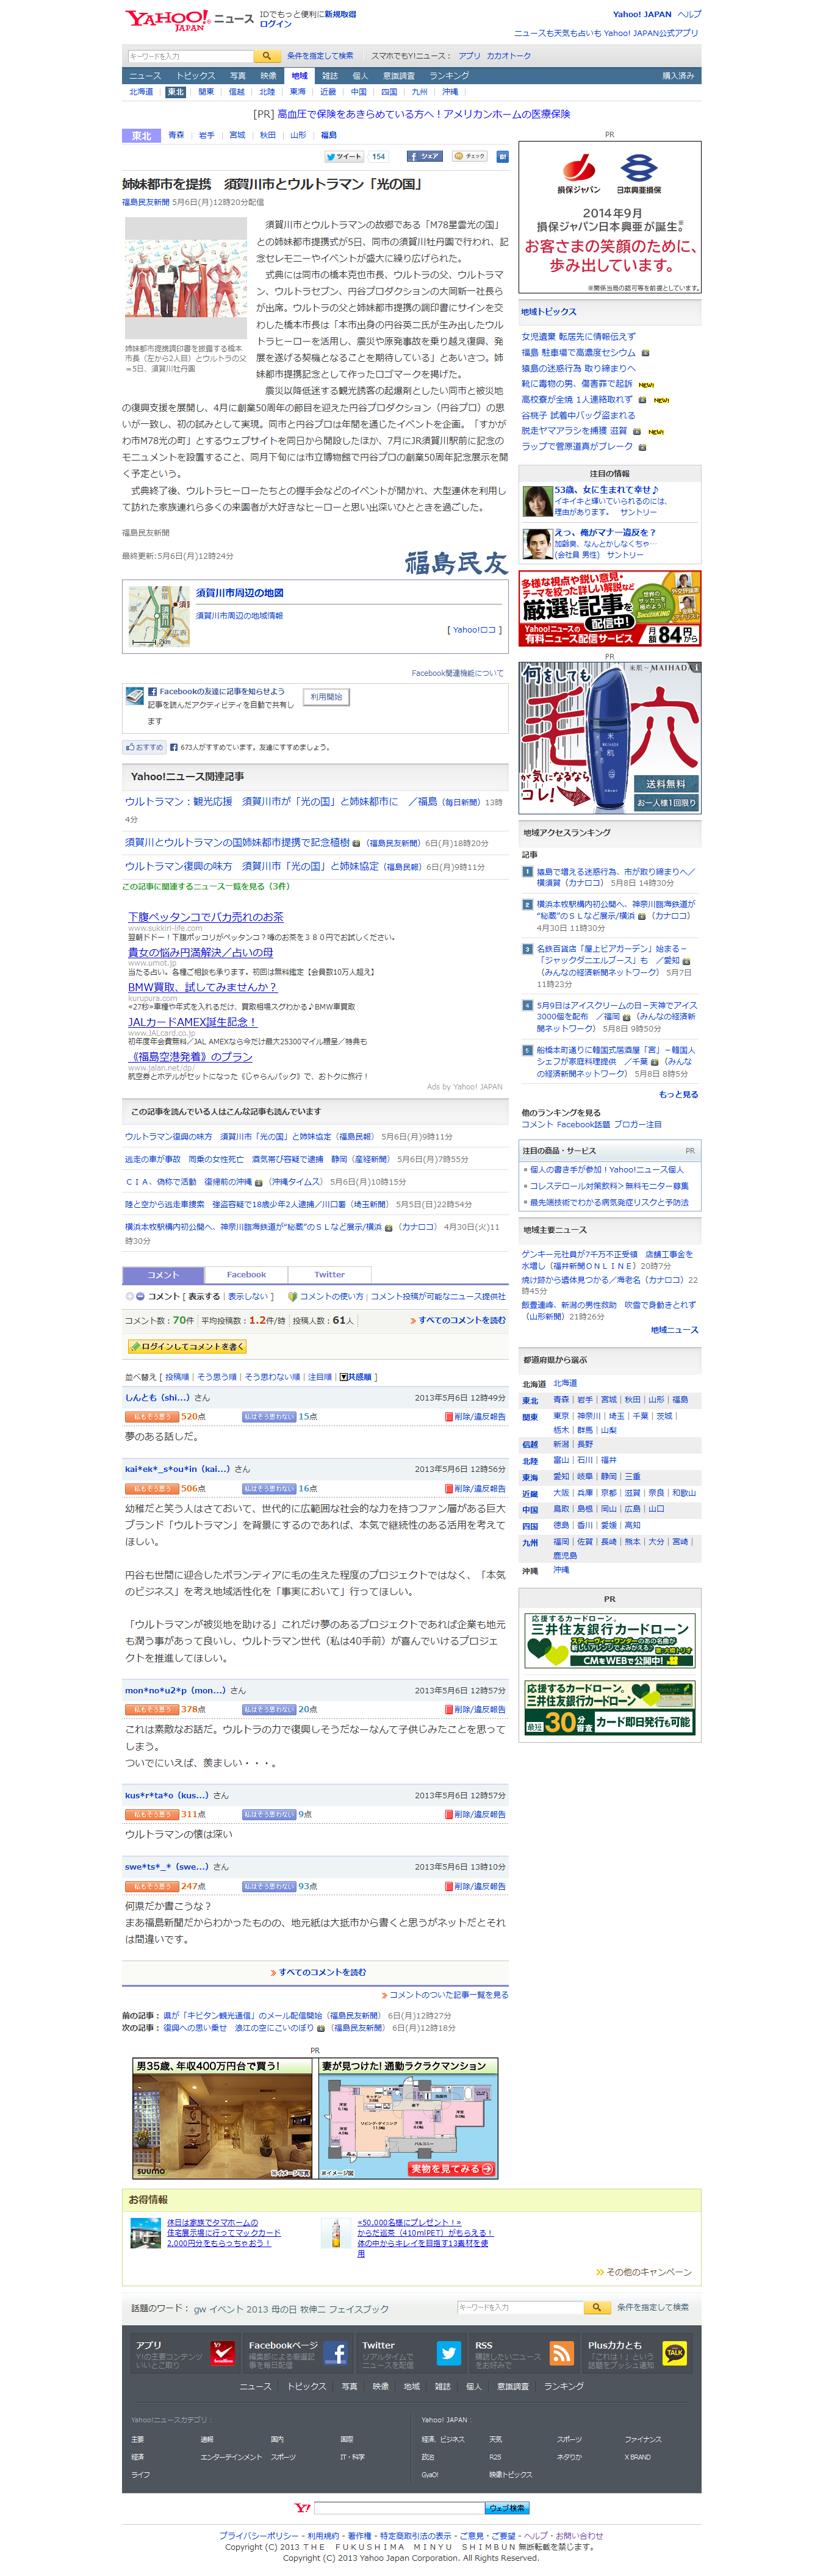This screenshot has height=2576, width=823.
Task: Switch to the Facebook comments tab
Action: pyautogui.click(x=246, y=1275)
